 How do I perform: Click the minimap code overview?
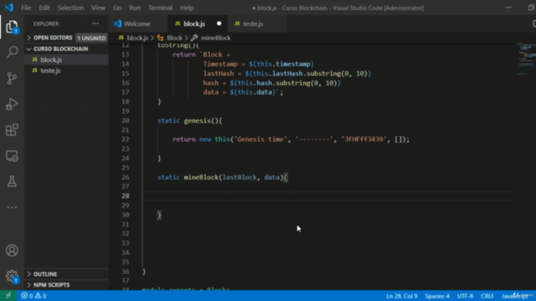tap(526, 58)
